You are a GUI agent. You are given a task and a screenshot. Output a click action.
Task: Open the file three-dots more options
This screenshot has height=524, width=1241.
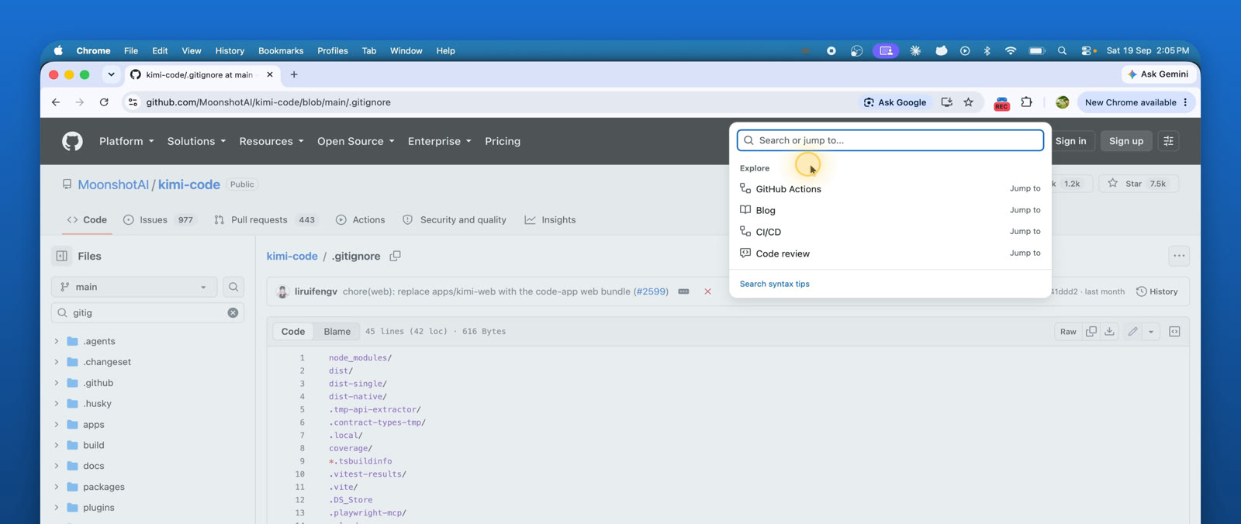[x=1179, y=256]
